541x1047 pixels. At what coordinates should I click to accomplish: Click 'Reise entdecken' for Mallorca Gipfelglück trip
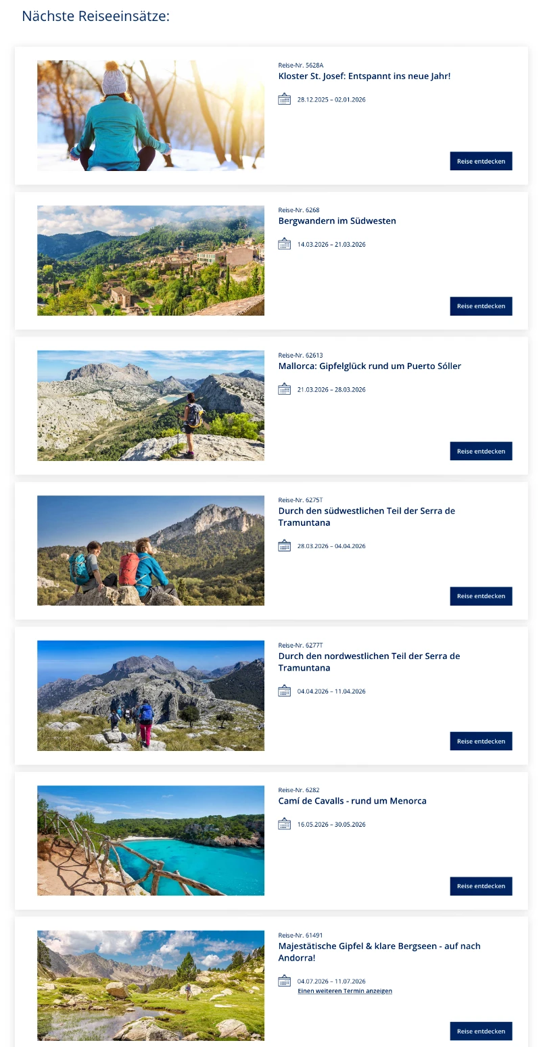tap(481, 451)
